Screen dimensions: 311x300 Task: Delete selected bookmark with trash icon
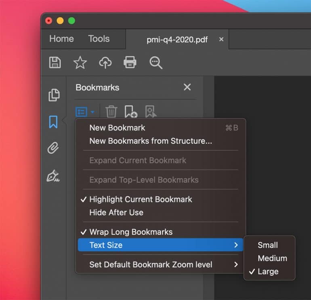point(111,111)
